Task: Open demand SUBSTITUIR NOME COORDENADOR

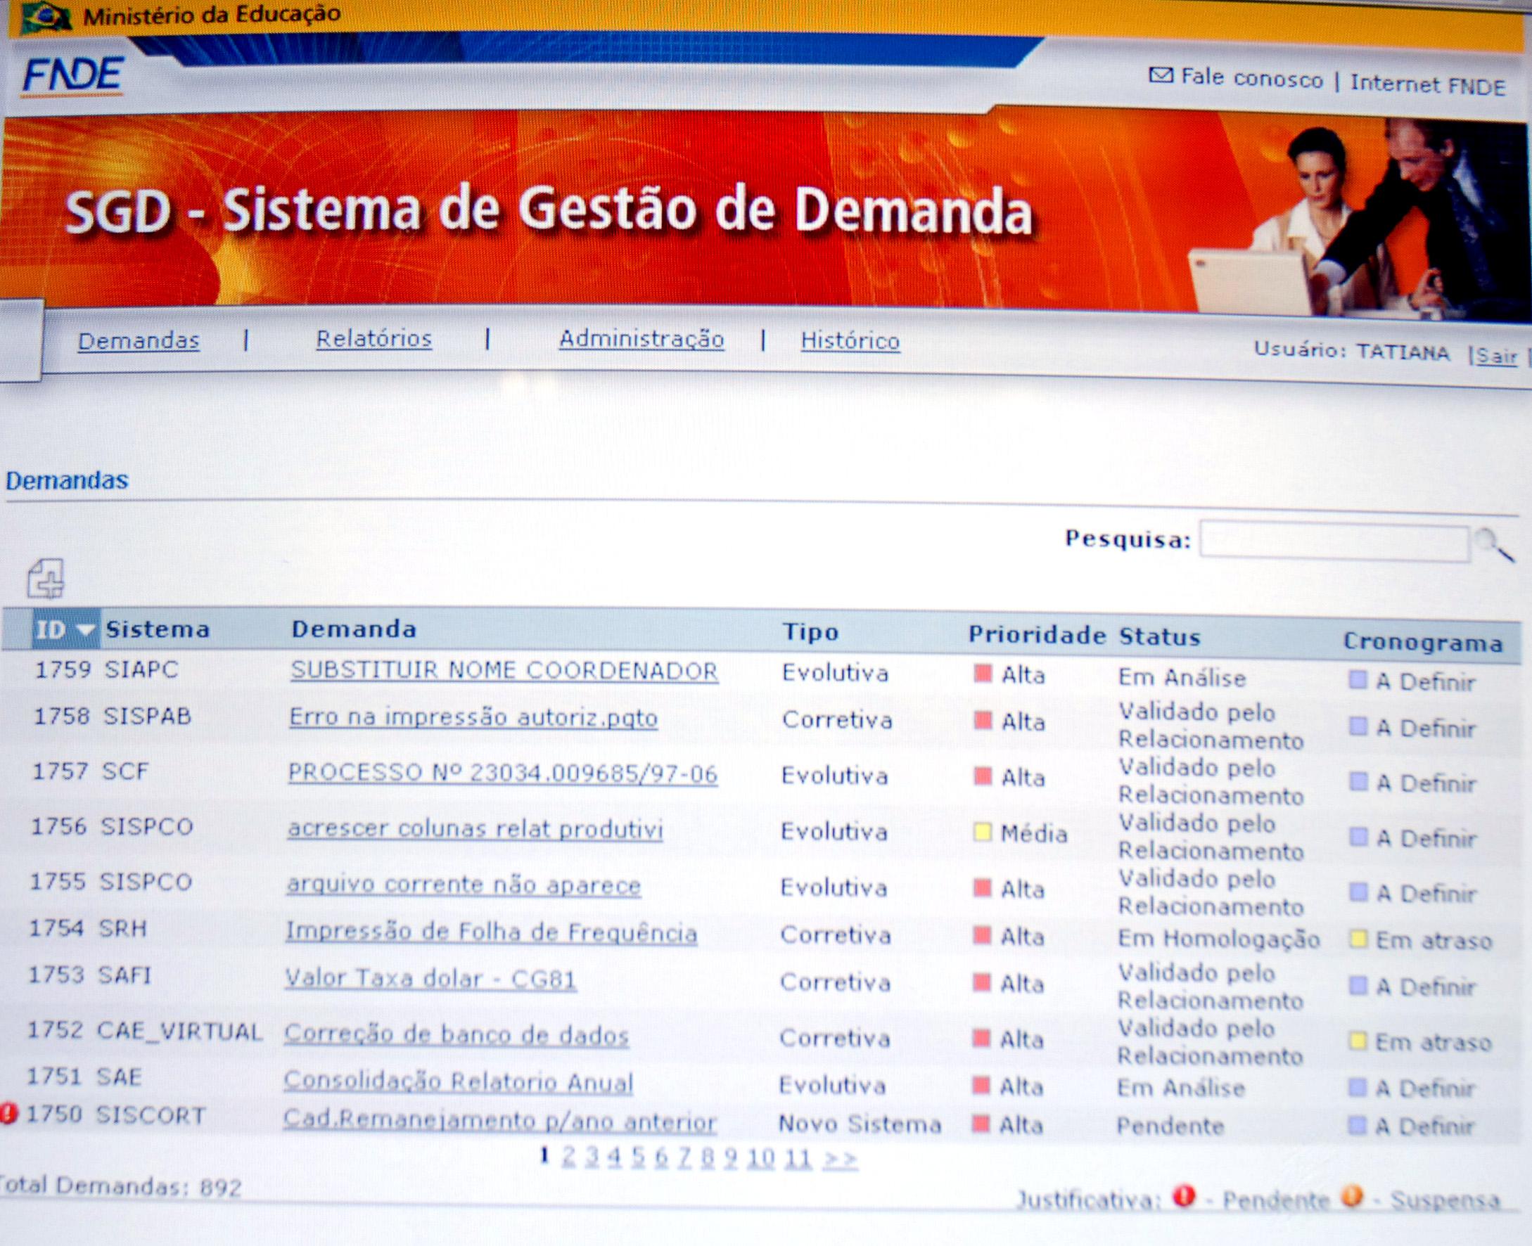Action: click(504, 670)
